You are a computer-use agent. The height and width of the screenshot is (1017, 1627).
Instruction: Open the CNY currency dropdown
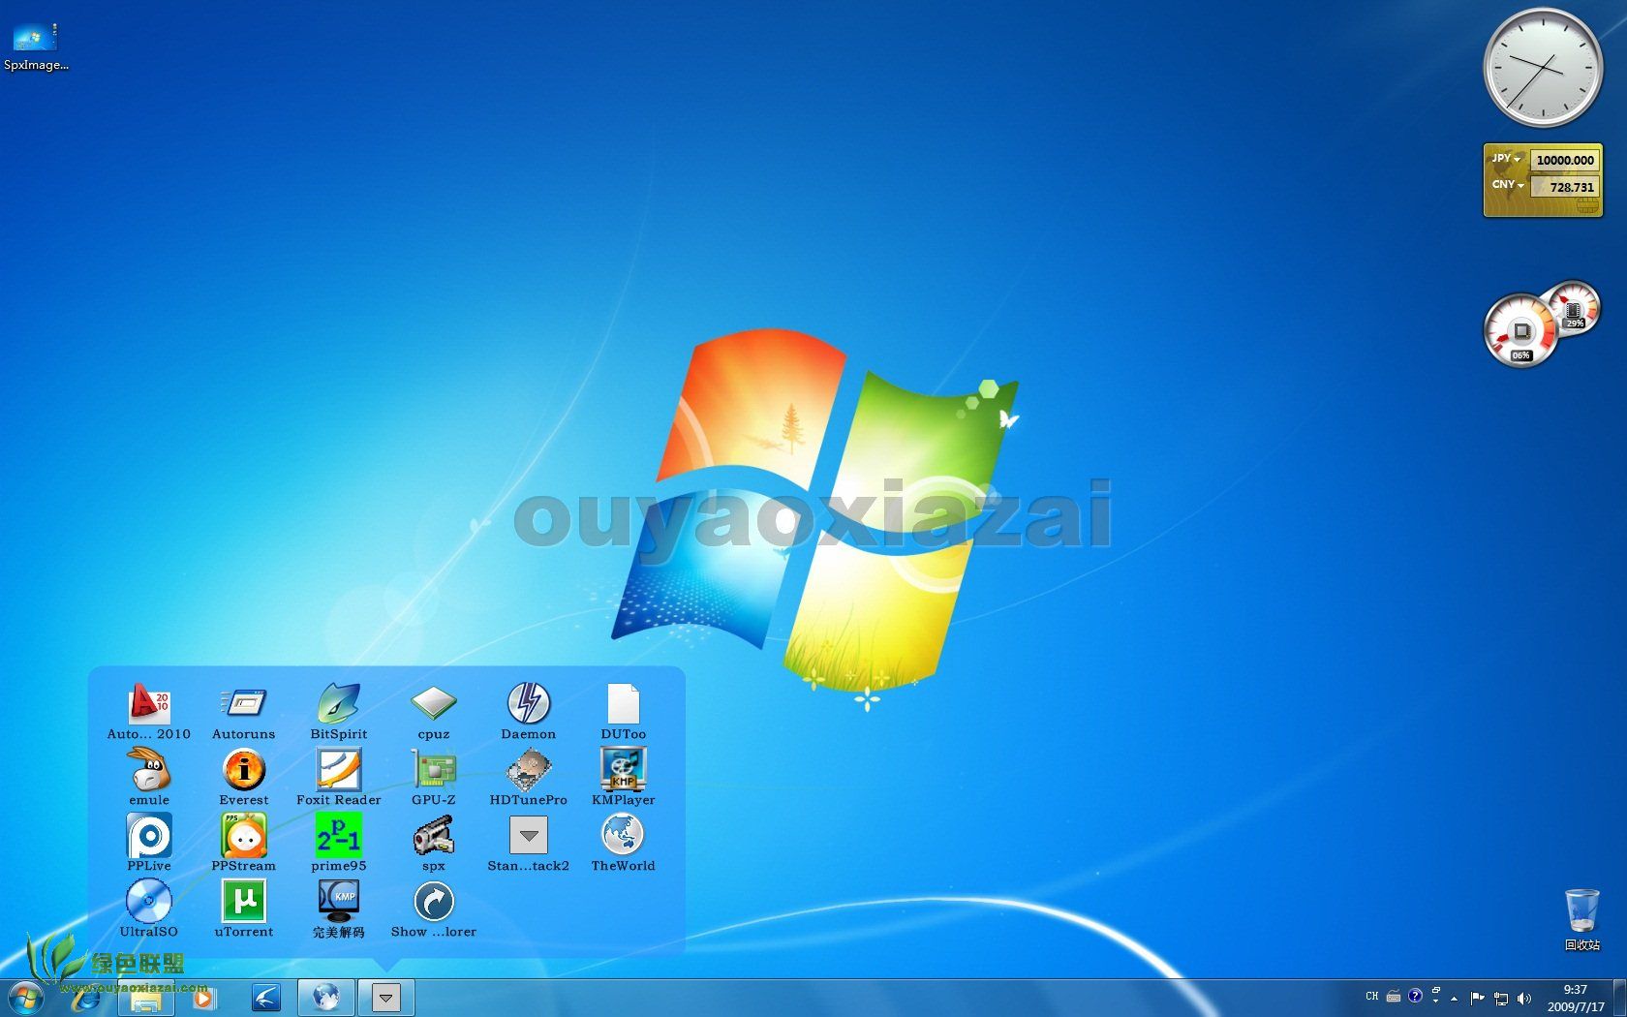pyautogui.click(x=1508, y=185)
